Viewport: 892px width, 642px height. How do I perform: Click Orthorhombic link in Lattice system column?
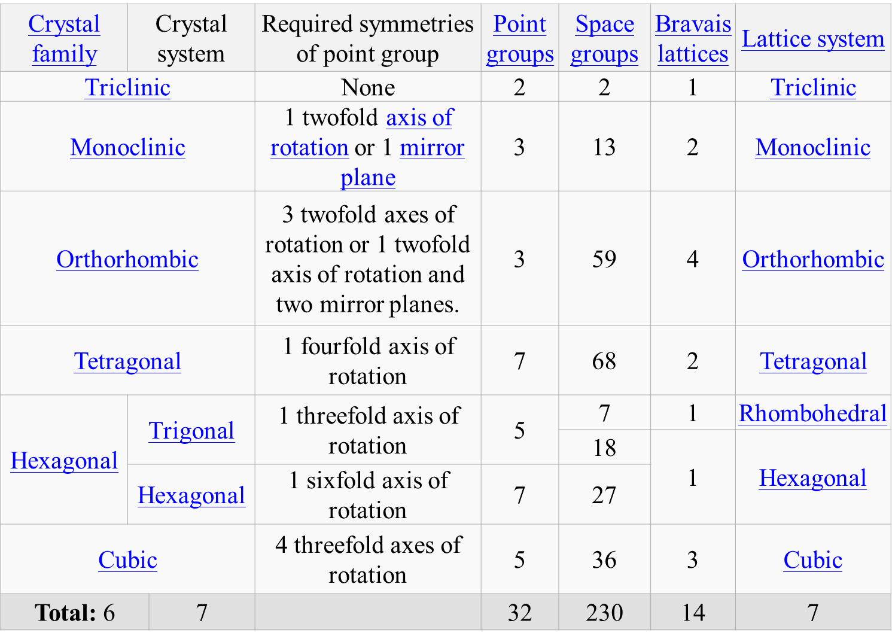coord(812,259)
